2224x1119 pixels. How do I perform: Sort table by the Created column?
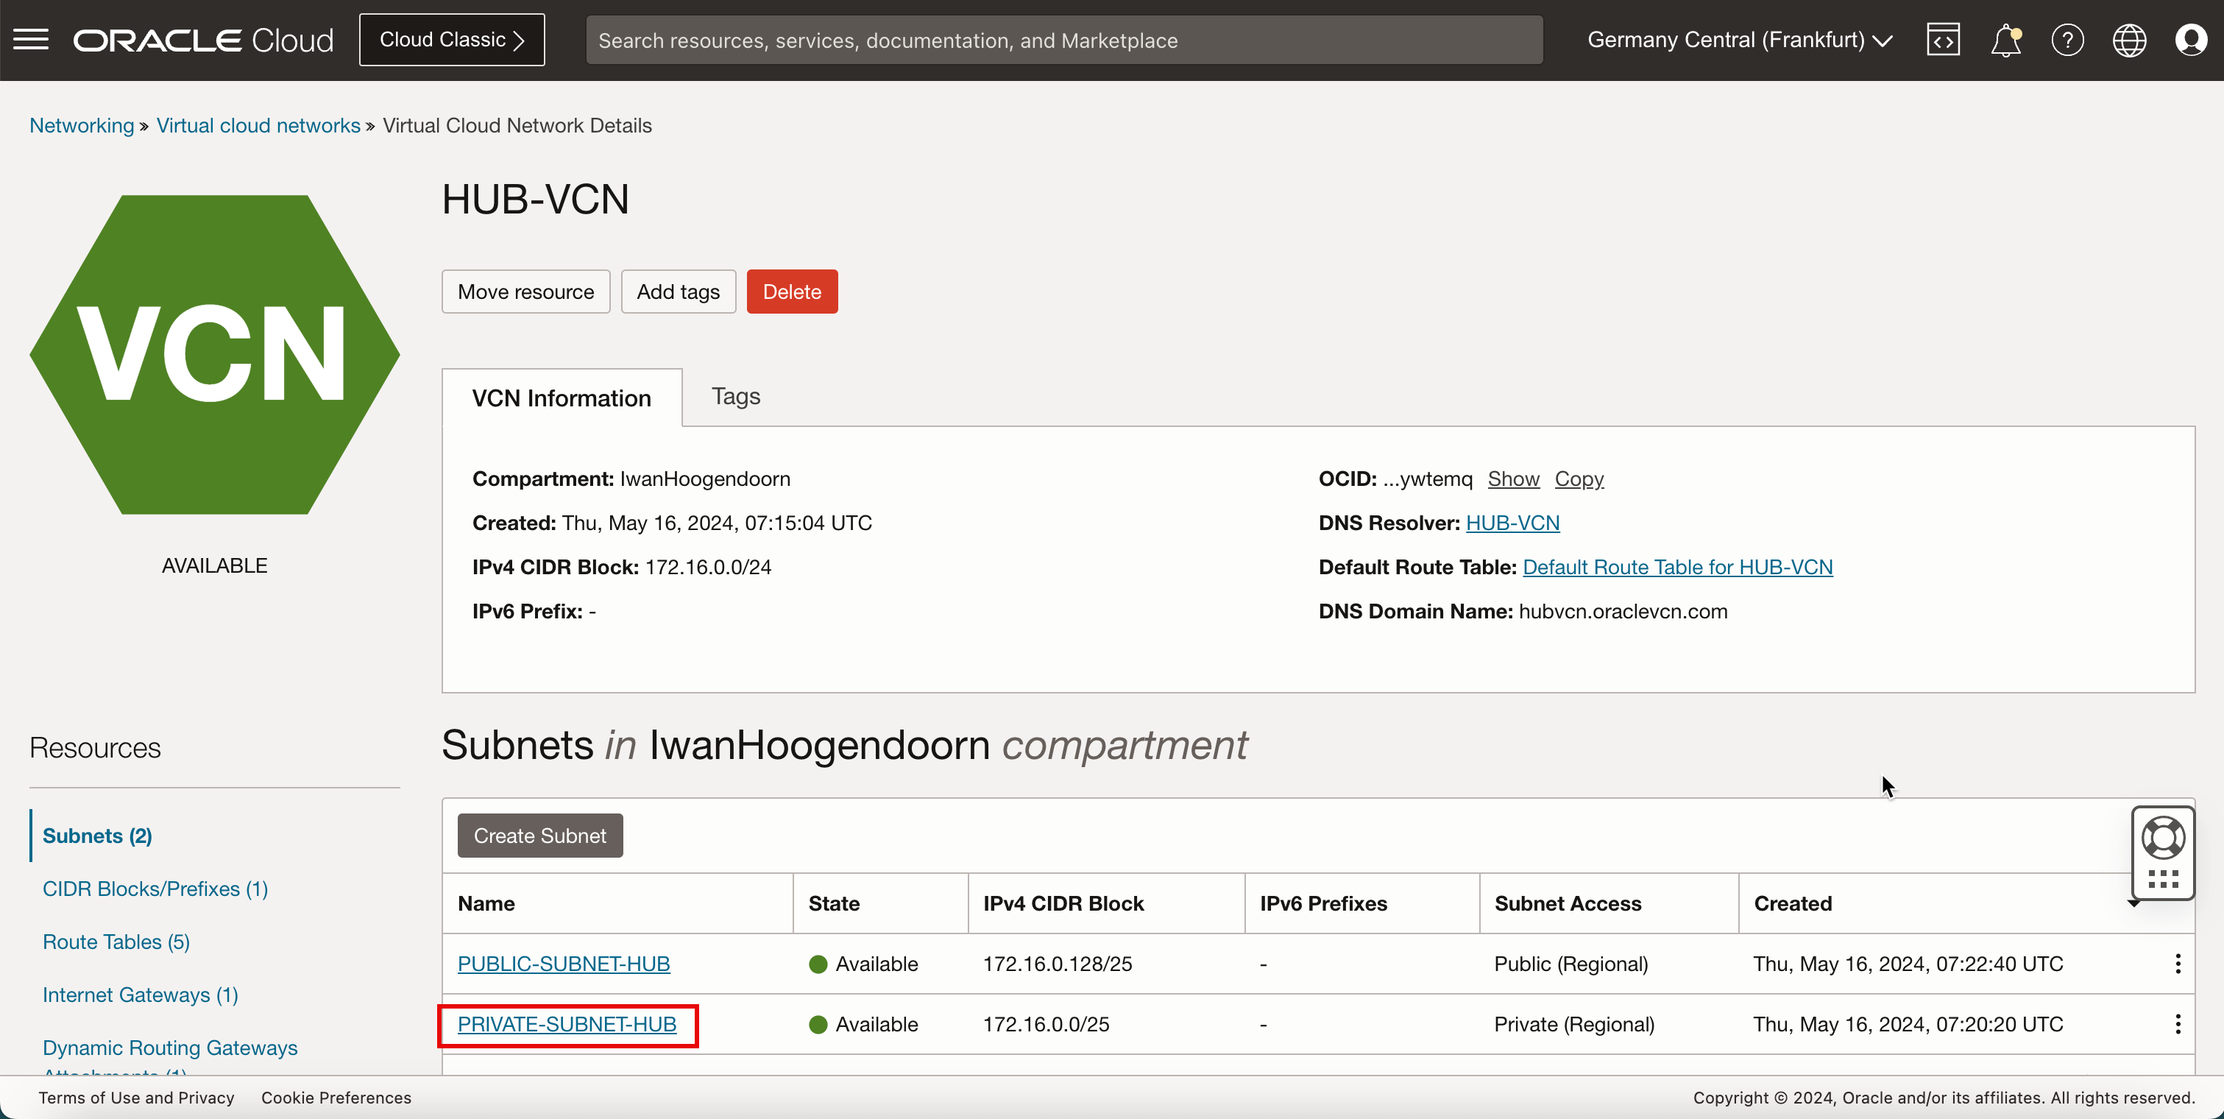[1792, 903]
